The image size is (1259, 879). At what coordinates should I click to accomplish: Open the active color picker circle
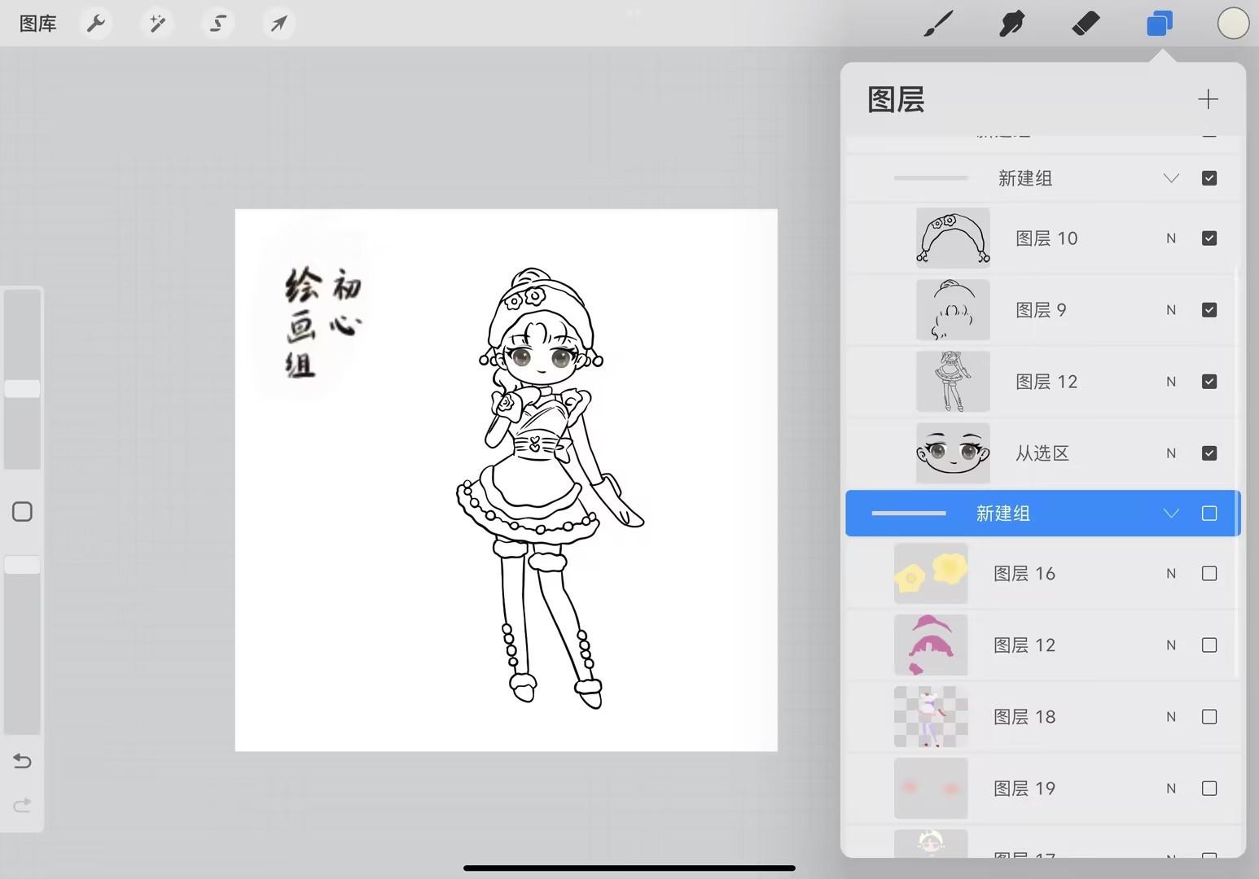[1233, 24]
